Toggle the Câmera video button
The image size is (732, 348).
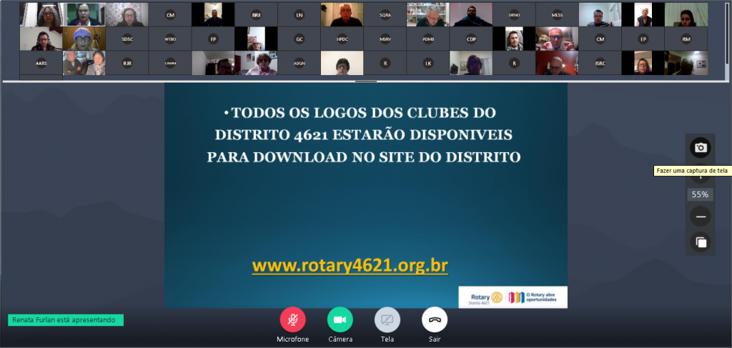point(340,319)
